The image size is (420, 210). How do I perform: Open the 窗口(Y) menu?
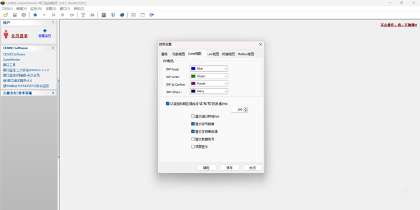65,9
